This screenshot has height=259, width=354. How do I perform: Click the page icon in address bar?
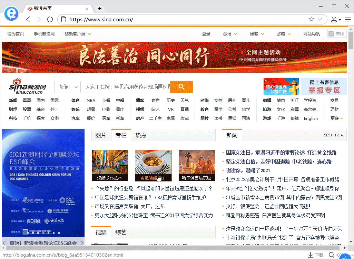click(x=64, y=19)
